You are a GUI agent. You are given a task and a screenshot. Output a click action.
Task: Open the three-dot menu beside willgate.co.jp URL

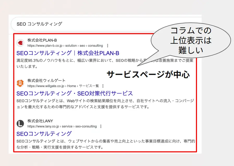click(x=103, y=86)
